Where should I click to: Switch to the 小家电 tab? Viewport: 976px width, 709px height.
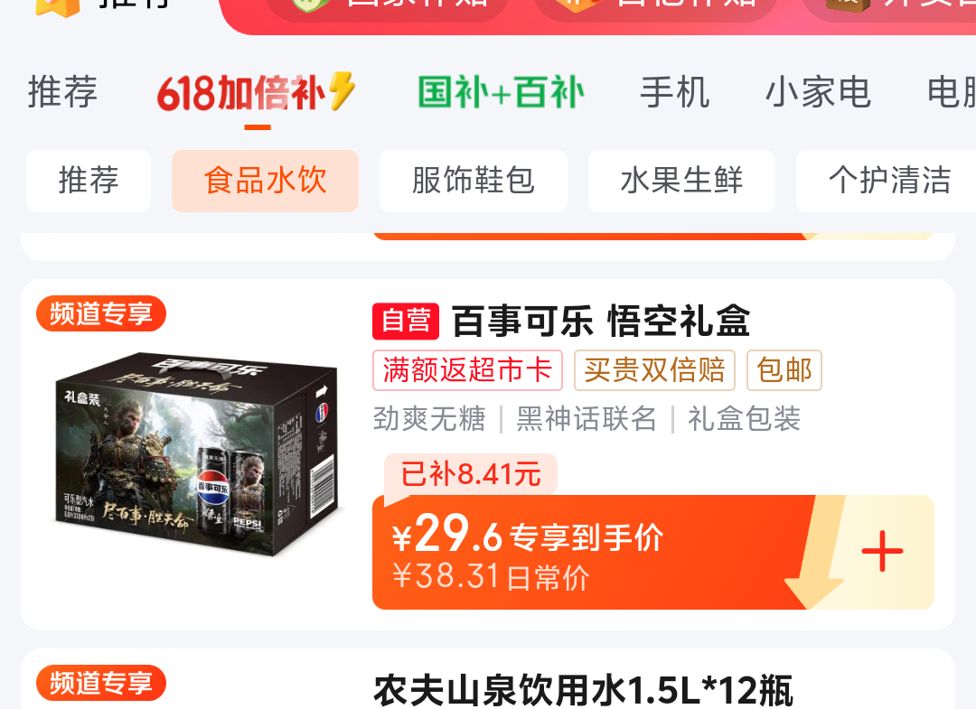tap(818, 92)
